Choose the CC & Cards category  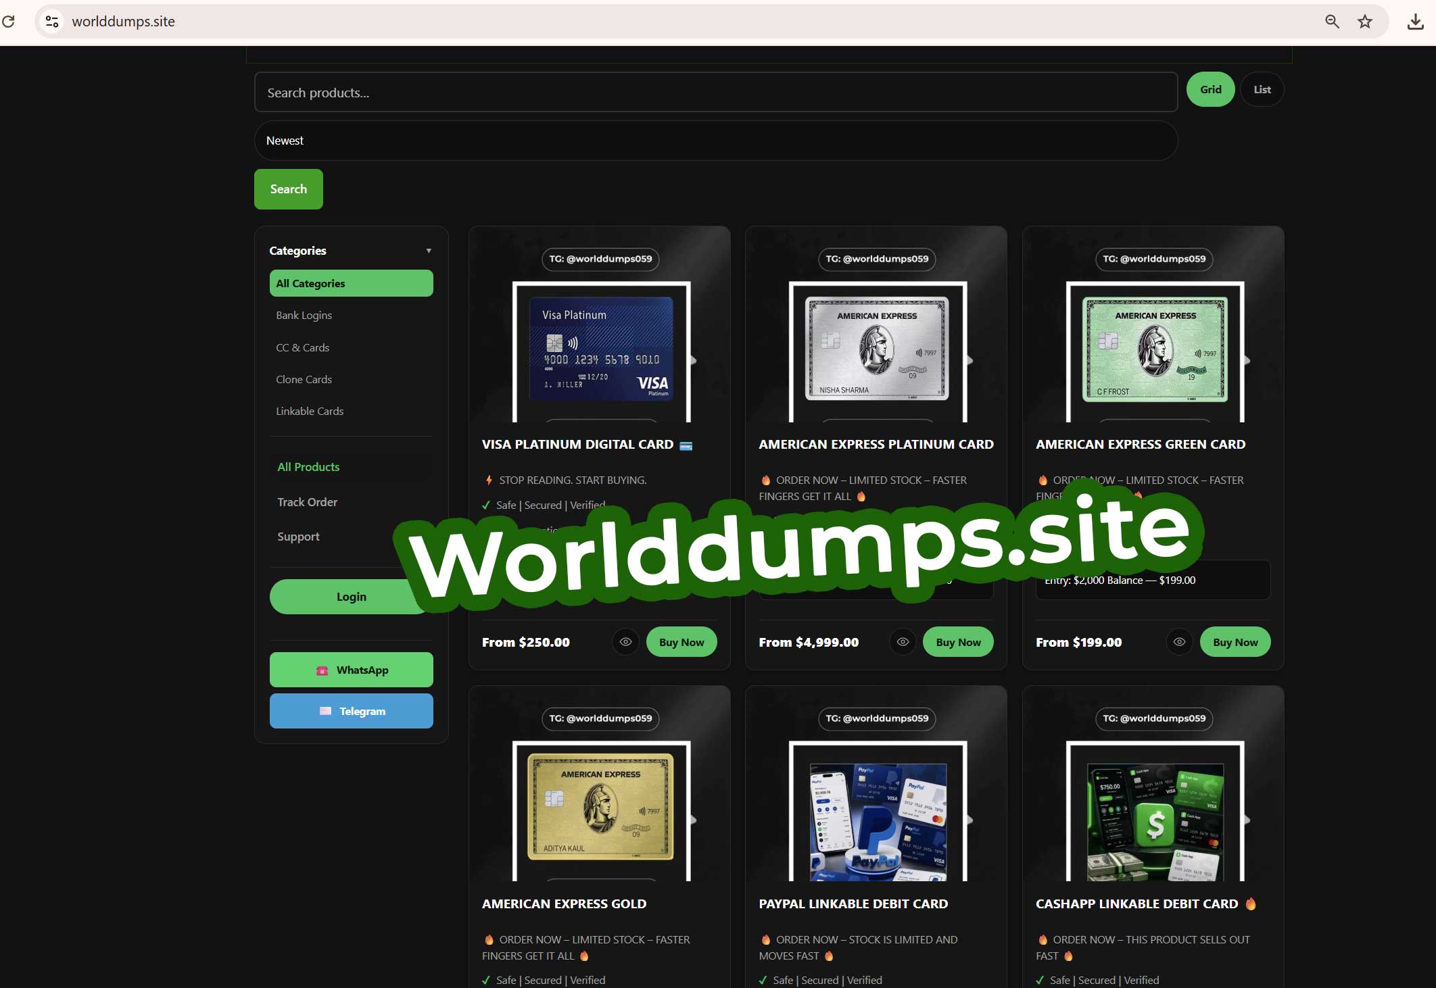coord(302,347)
